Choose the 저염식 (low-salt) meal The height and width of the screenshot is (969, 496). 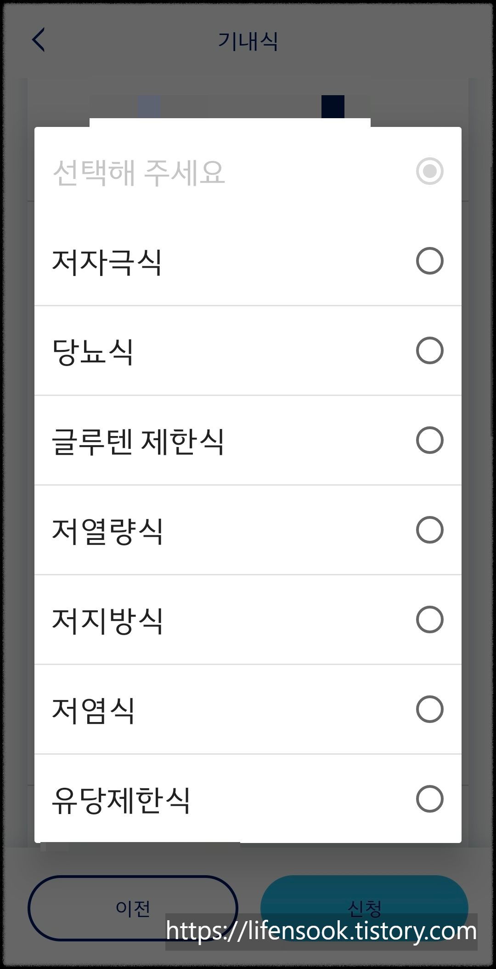(429, 710)
